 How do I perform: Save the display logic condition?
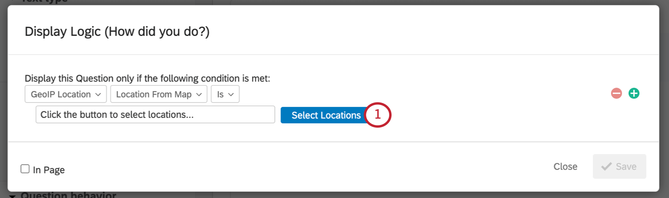pyautogui.click(x=619, y=167)
